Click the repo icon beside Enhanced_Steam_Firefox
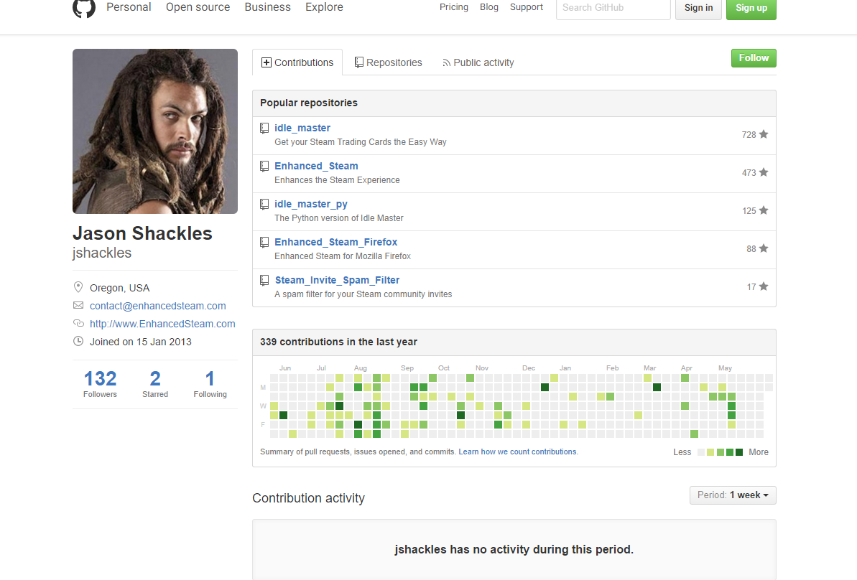This screenshot has height=580, width=857. 264,243
